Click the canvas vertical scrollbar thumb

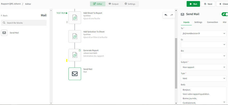[x=176, y=63]
